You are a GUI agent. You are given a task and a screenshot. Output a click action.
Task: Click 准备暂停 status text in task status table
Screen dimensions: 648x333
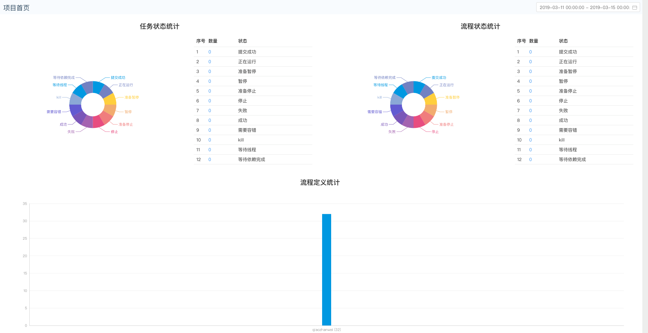point(247,71)
